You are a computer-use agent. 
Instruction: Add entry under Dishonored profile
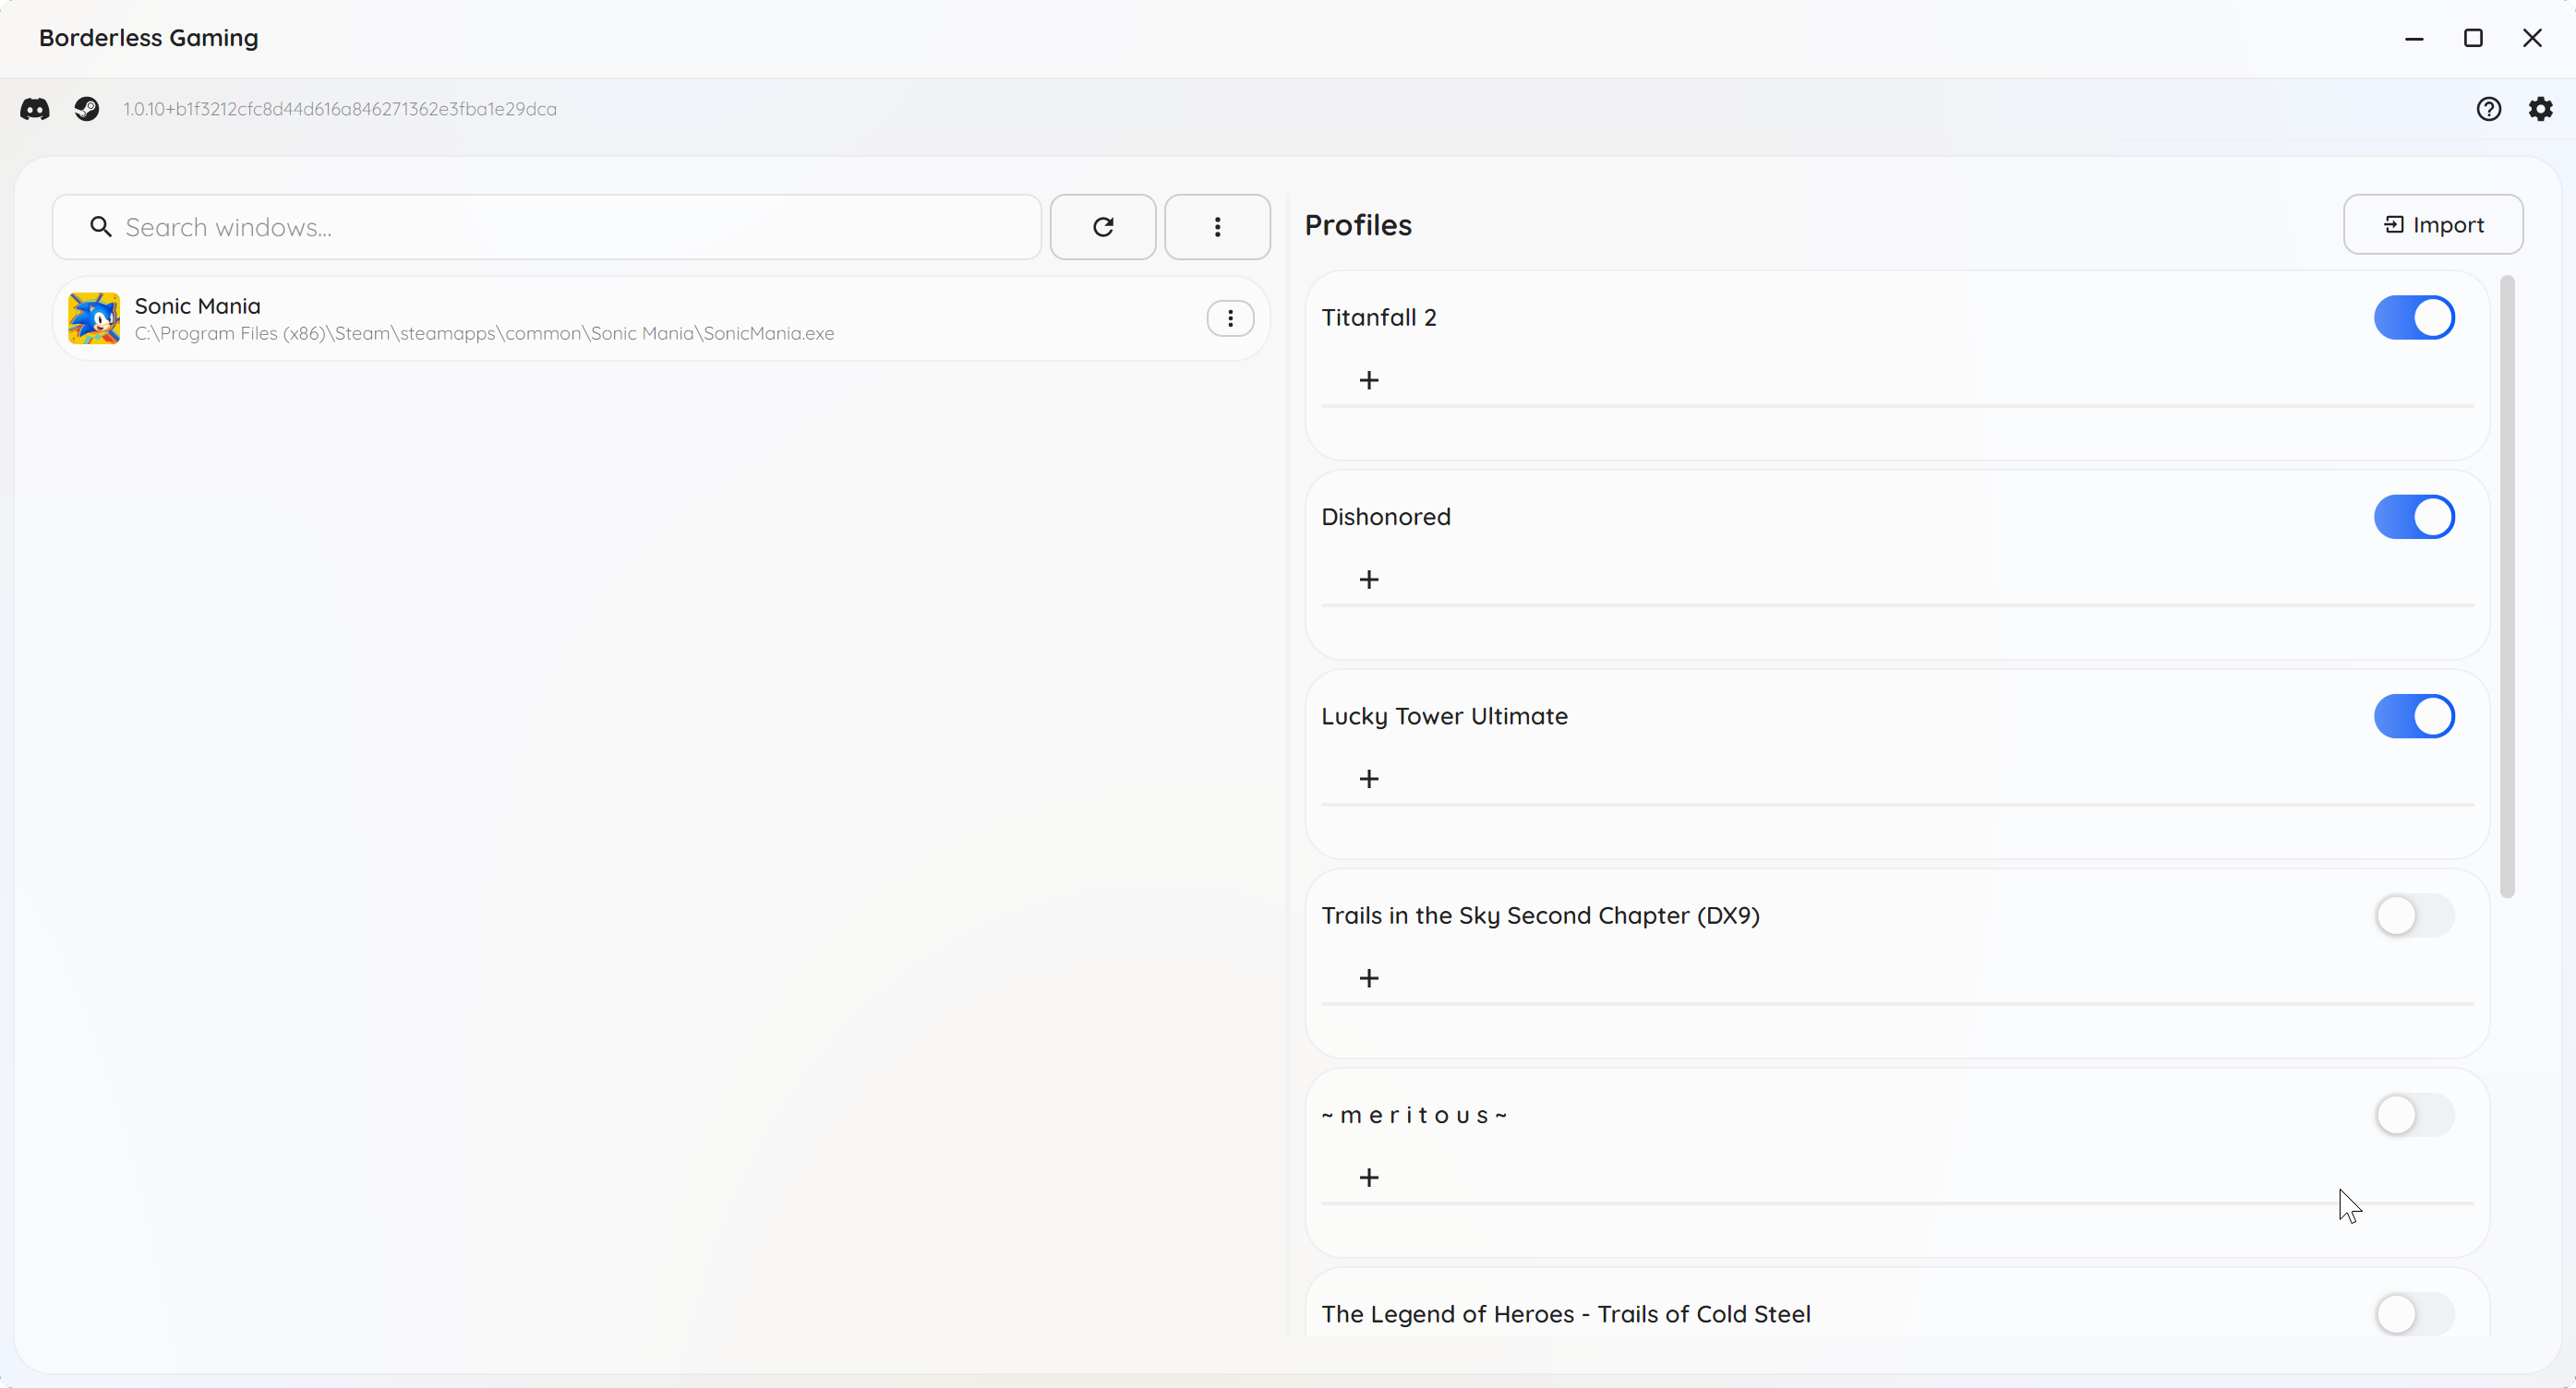click(1369, 580)
